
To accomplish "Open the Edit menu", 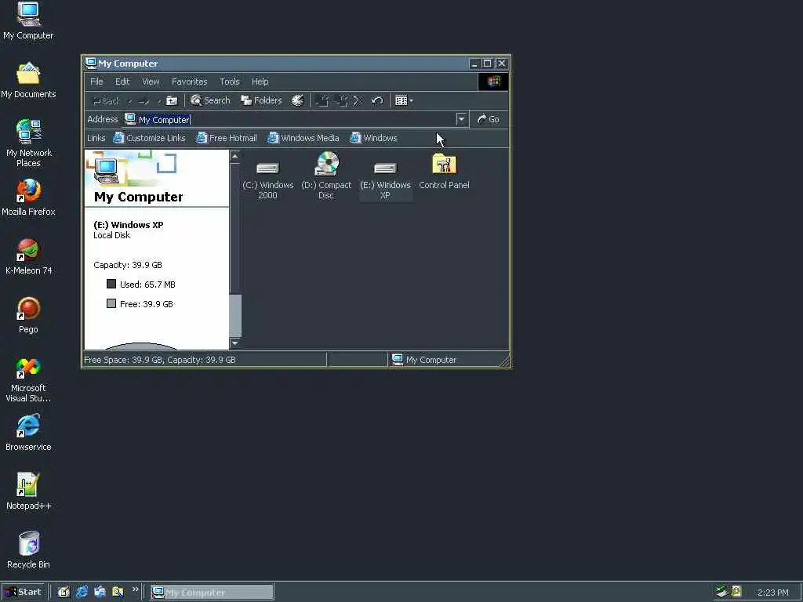I will [x=122, y=82].
